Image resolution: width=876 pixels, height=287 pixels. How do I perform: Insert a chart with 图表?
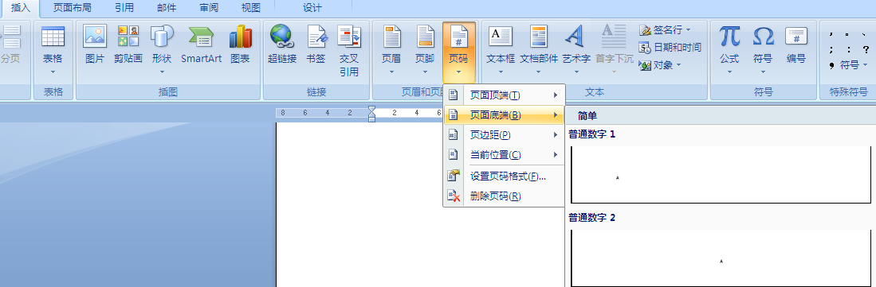tap(240, 45)
